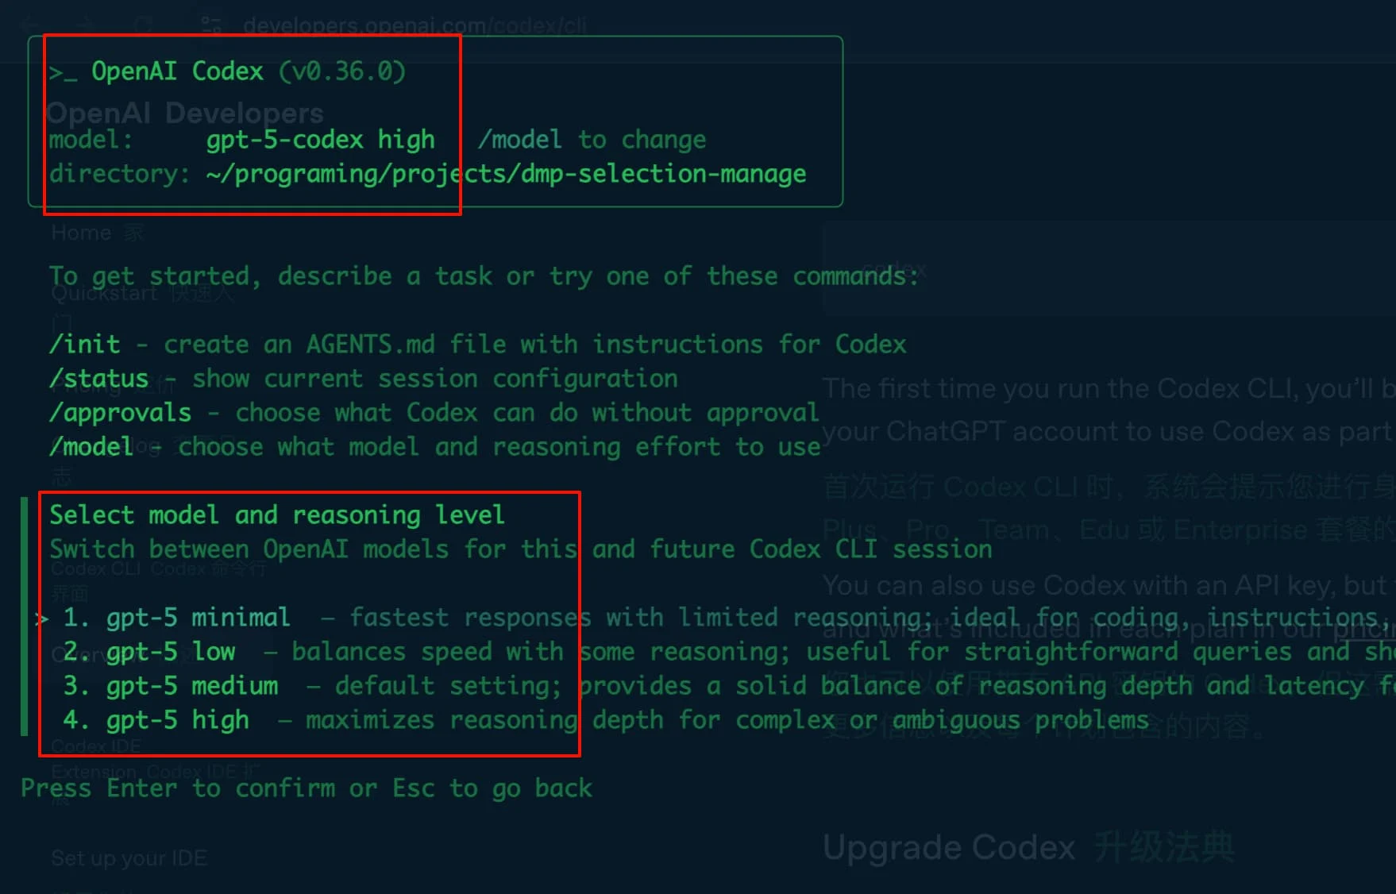
Task: Open 'Set up your IDE' sidebar link
Action: 129,858
